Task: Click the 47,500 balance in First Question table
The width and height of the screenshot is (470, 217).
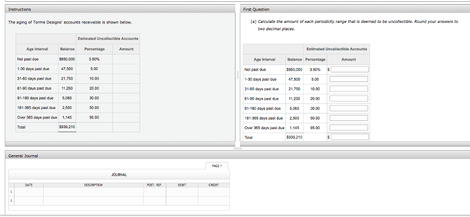Action: pyautogui.click(x=294, y=79)
